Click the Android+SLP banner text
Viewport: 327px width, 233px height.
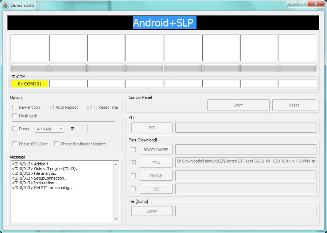pyautogui.click(x=164, y=23)
